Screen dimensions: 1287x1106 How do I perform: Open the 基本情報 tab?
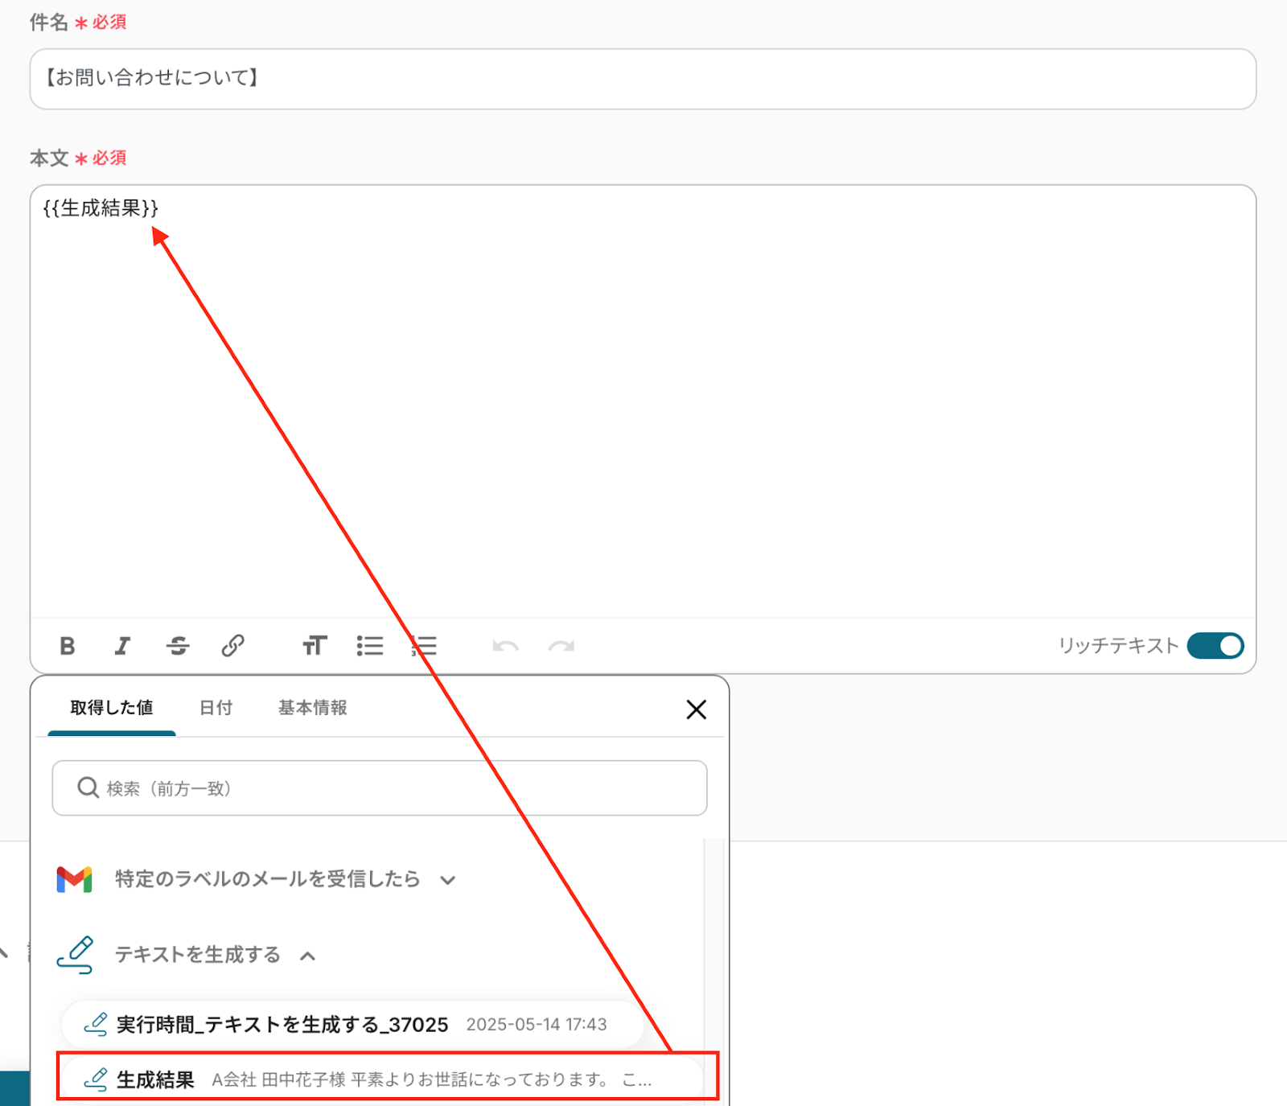tap(313, 708)
